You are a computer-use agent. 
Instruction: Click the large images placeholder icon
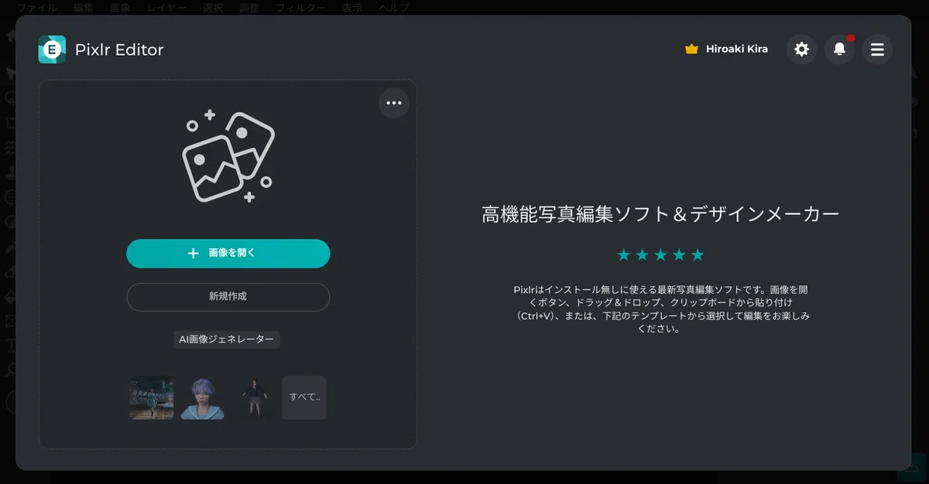pos(228,158)
